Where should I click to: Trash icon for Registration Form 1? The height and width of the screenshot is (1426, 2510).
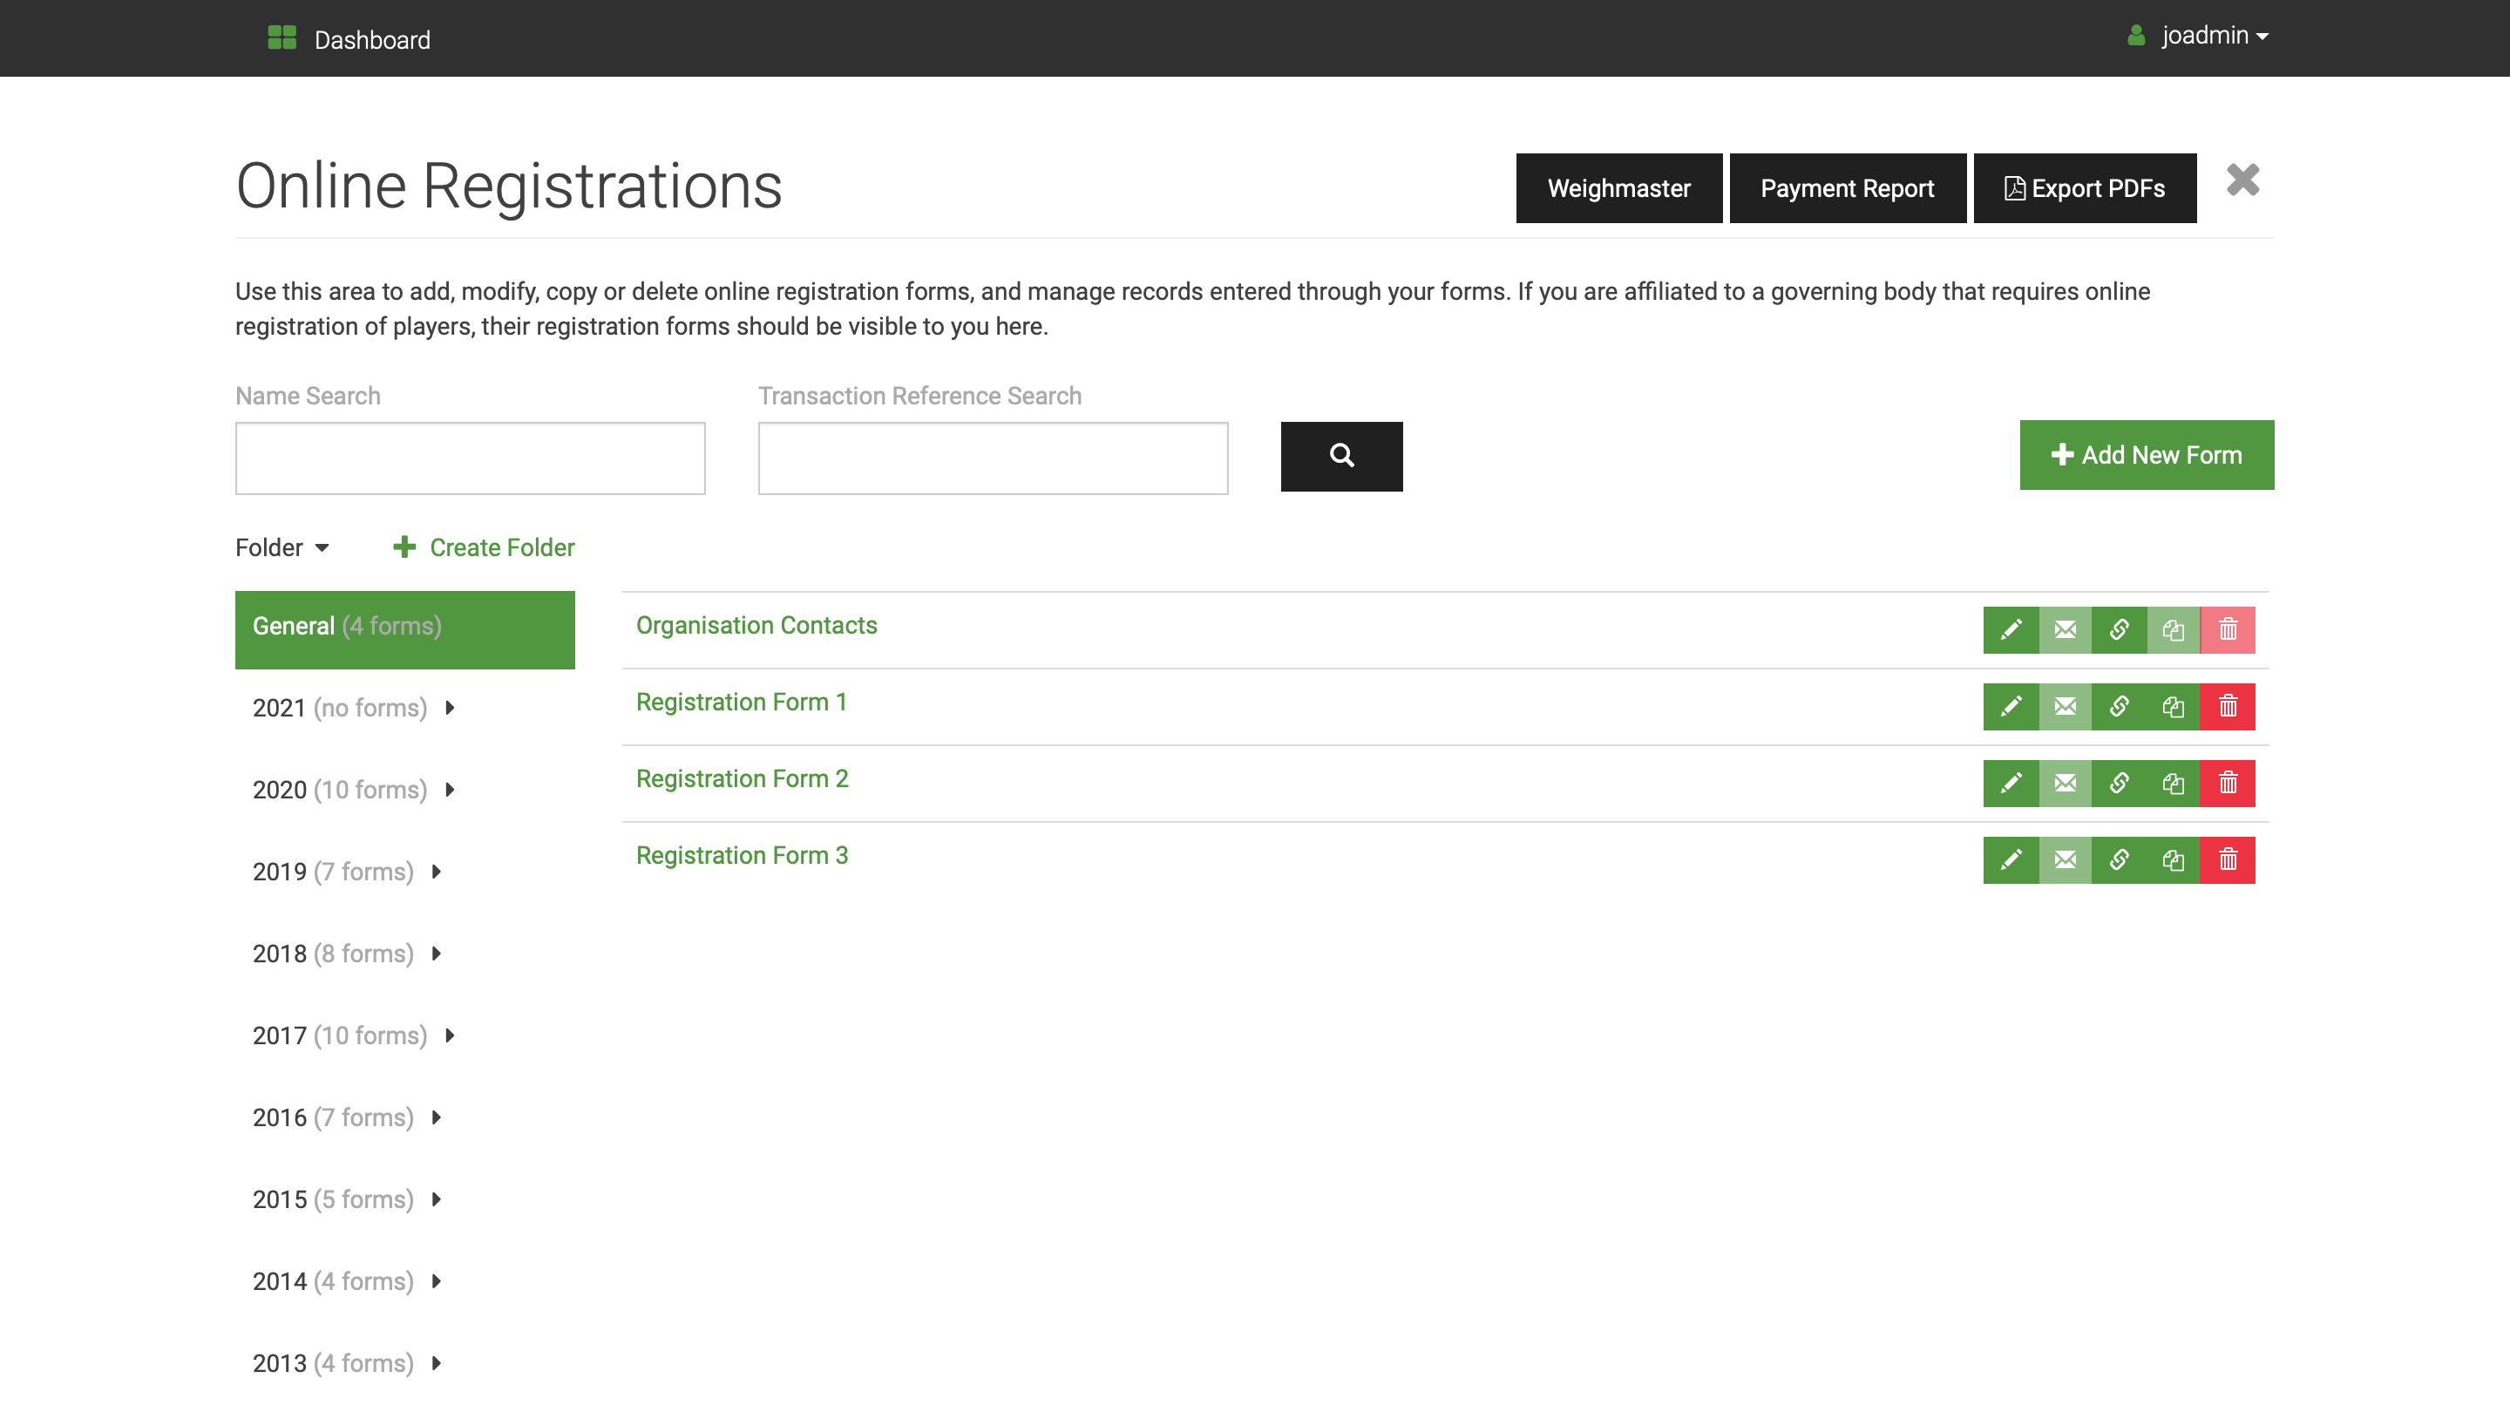pyautogui.click(x=2228, y=706)
